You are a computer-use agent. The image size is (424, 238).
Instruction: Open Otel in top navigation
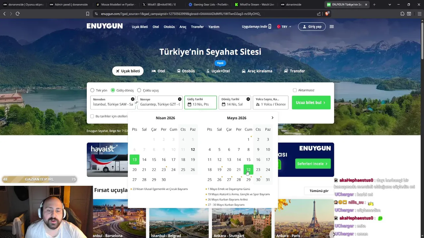click(156, 27)
